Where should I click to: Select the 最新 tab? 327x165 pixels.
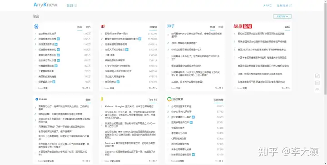(x=88, y=100)
